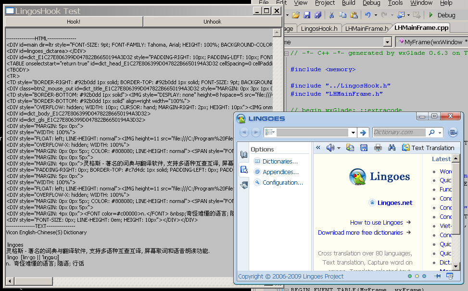The height and width of the screenshot is (291, 468).
Task: Click the Copy icon in Visual Studio toolbar
Action: click(342, 15)
